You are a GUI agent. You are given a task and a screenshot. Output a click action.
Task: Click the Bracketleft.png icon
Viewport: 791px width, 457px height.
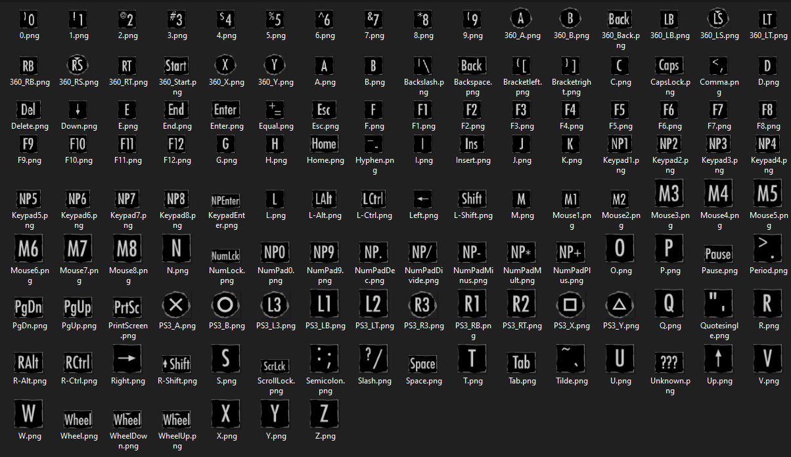pyautogui.click(x=522, y=66)
